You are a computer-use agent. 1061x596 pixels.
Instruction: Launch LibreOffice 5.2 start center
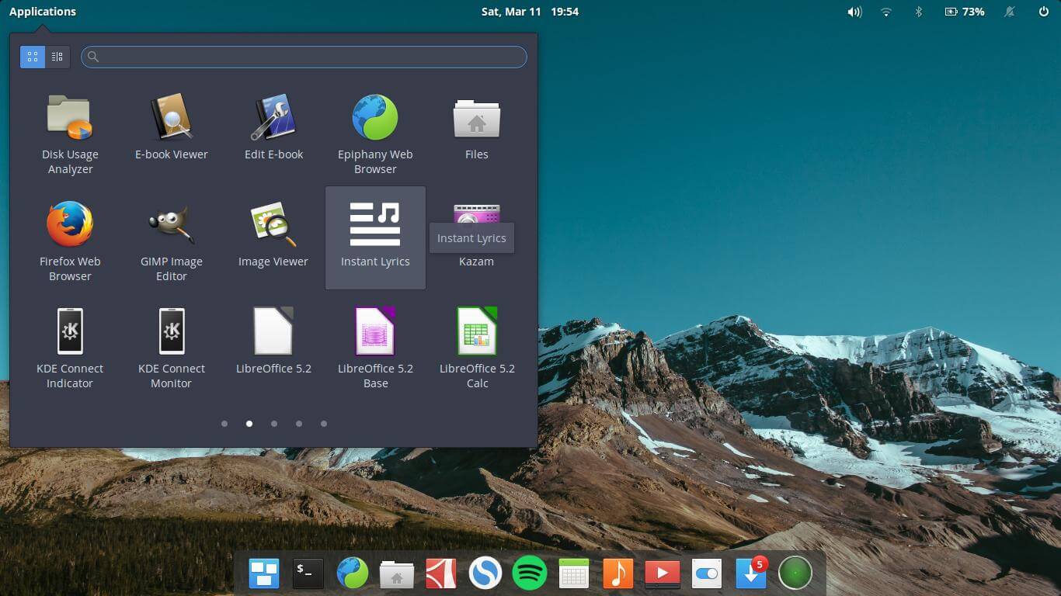273,341
